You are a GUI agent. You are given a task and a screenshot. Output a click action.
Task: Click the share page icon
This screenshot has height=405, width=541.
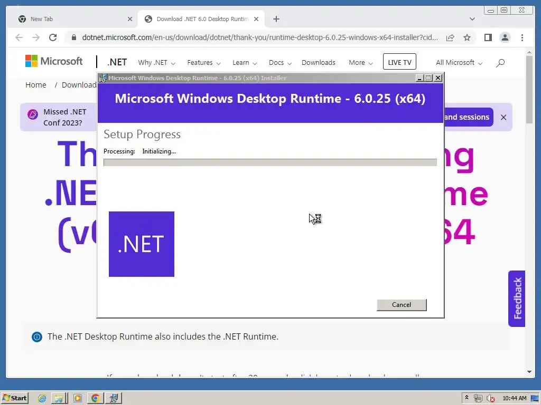coord(450,37)
